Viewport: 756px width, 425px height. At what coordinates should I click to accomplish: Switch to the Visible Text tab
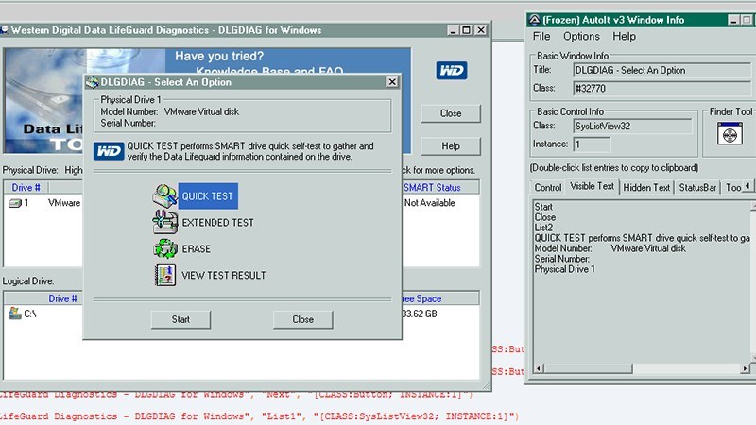593,186
